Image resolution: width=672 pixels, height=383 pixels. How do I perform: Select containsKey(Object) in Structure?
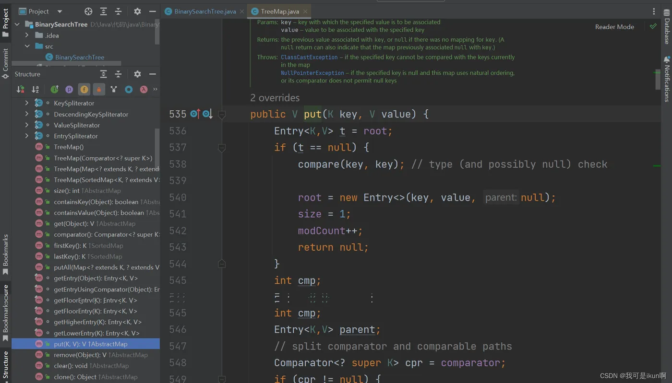(85, 202)
